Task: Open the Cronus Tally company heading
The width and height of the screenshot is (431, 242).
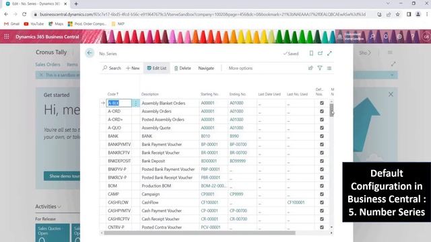Action: pyautogui.click(x=51, y=52)
